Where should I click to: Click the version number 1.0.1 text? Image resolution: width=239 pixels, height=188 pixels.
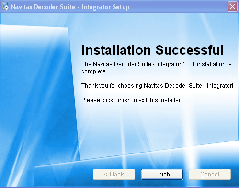point(189,64)
